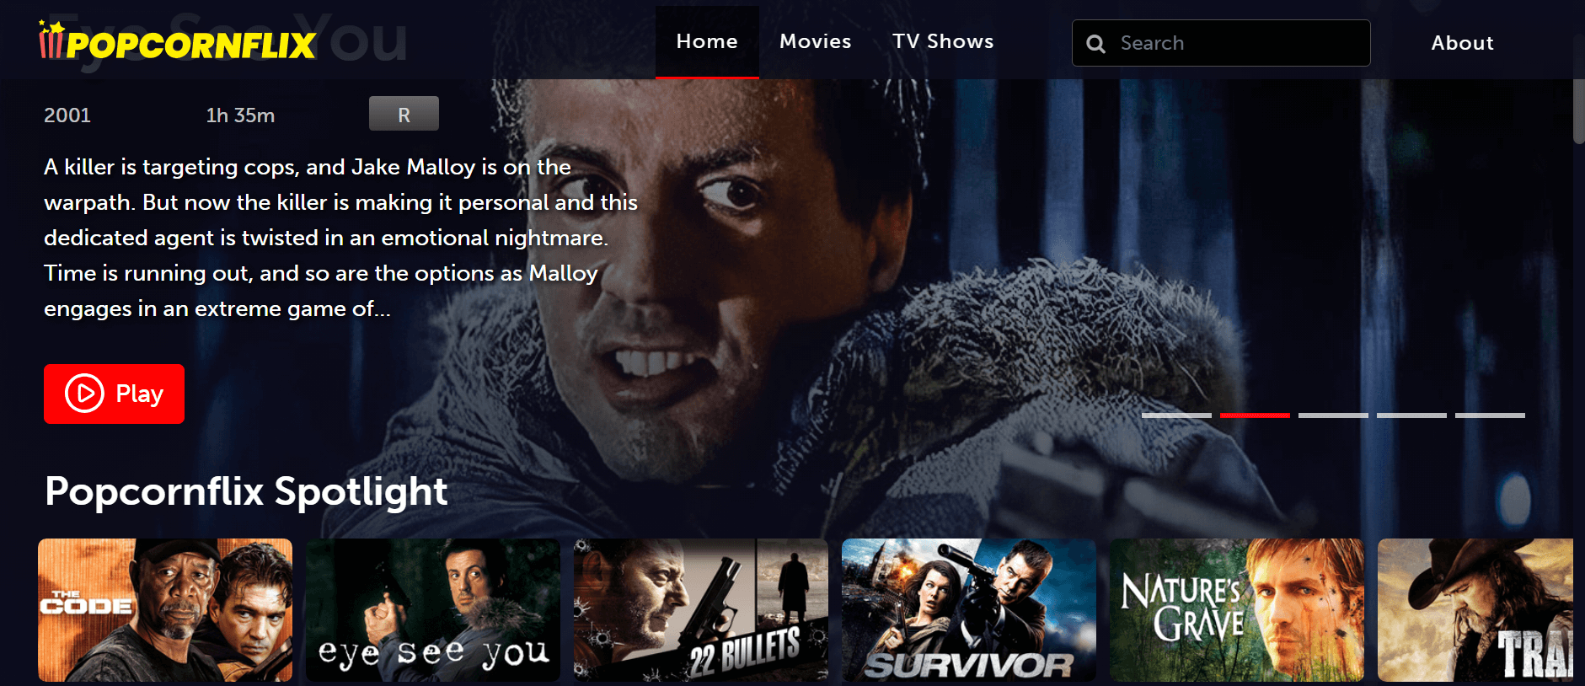Click the page vertical scrollbar thumb
Screen dimensions: 1585x686
(1578, 110)
